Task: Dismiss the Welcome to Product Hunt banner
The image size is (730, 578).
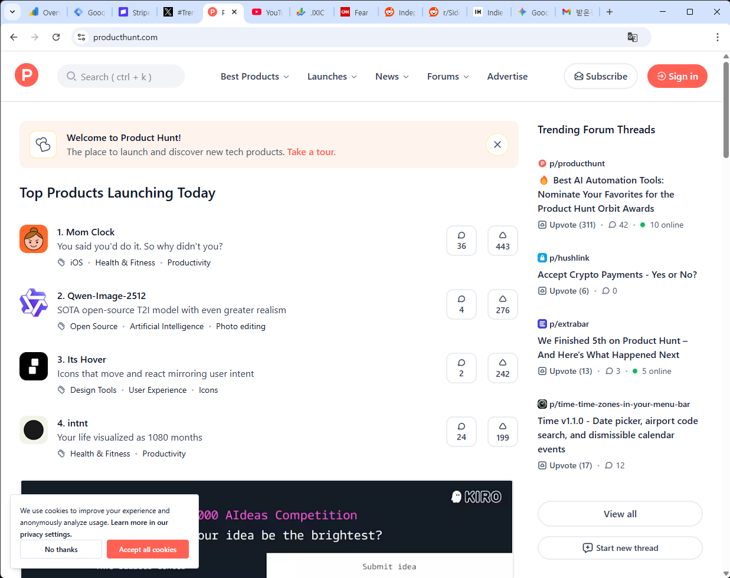Action: (497, 144)
